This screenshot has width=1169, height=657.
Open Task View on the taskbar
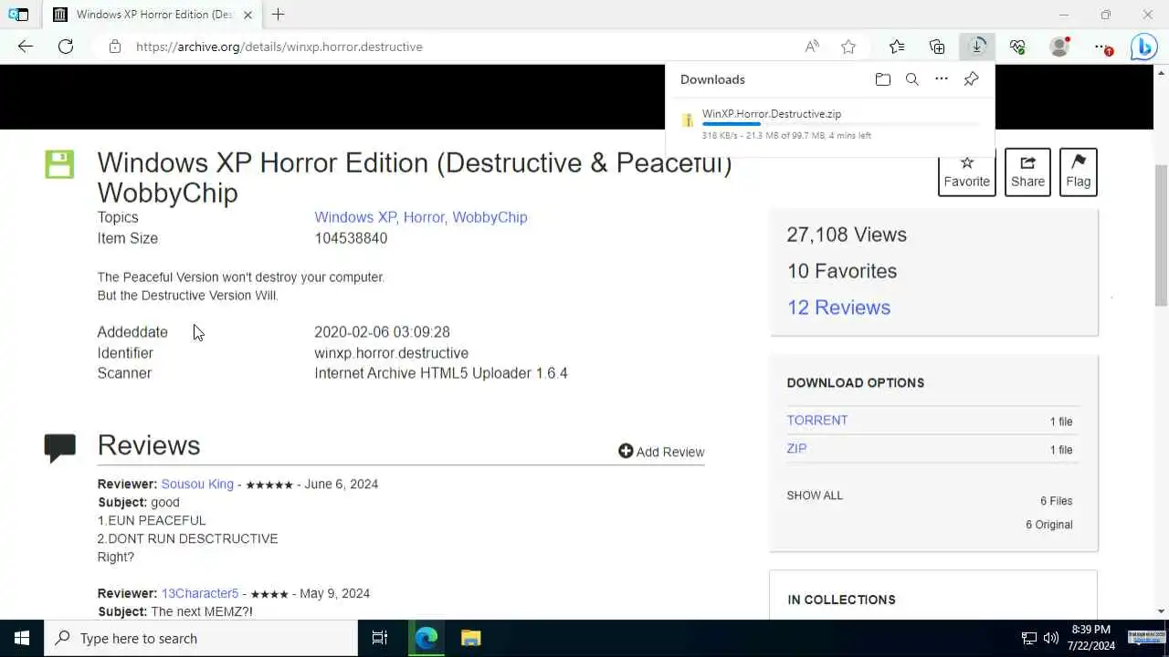(380, 638)
